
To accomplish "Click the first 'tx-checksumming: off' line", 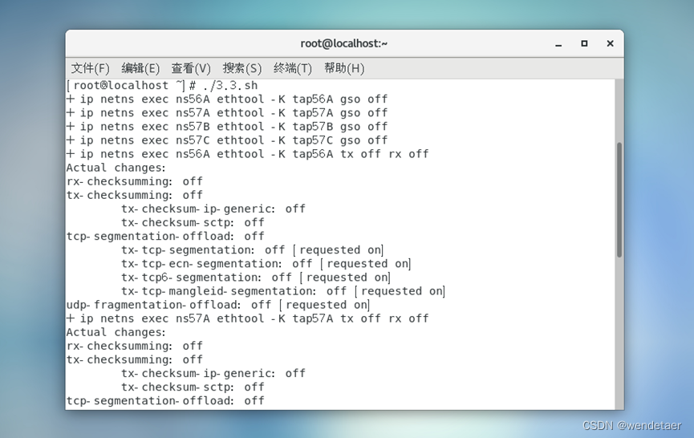I will (x=135, y=195).
